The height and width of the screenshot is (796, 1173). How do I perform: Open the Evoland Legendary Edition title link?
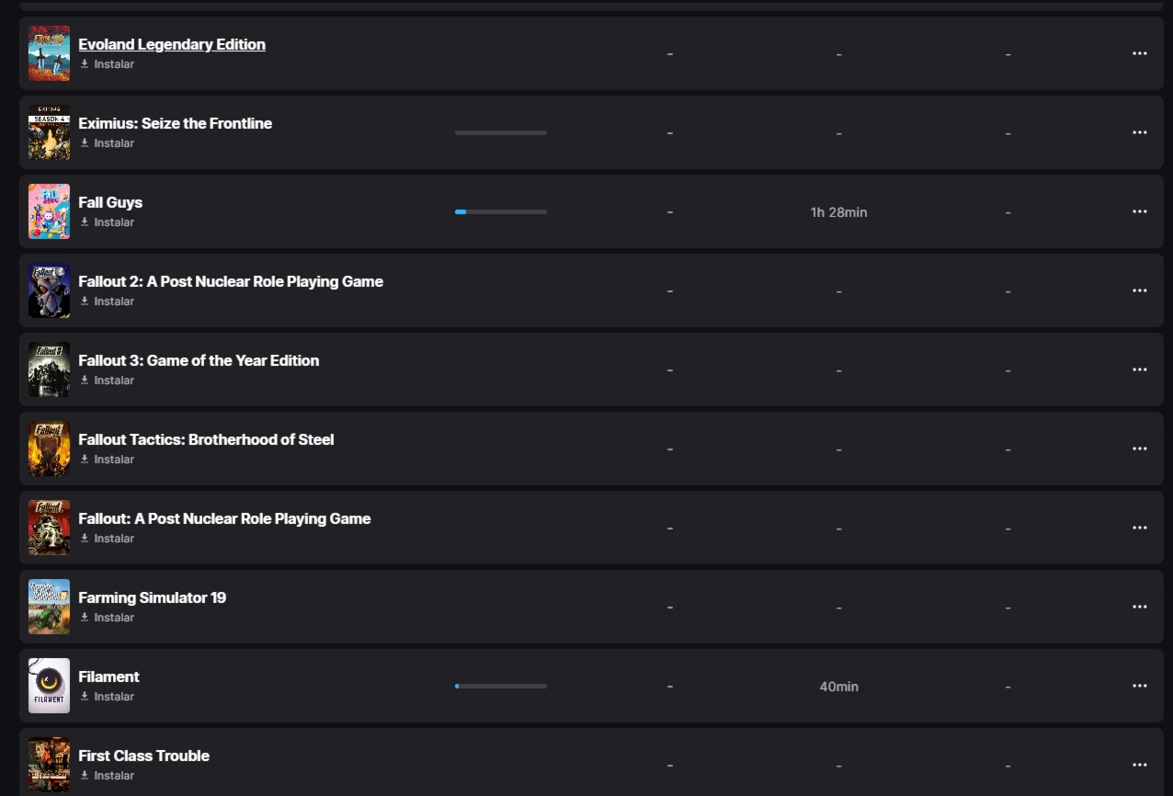click(172, 44)
